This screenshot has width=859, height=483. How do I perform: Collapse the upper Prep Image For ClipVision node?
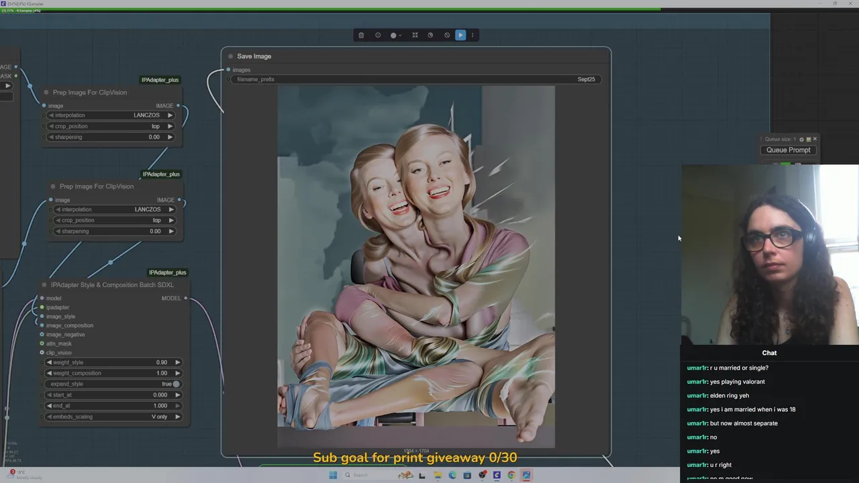point(46,93)
